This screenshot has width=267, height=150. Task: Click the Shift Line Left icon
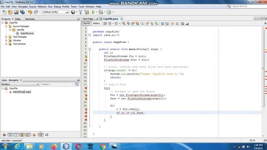pos(162,23)
